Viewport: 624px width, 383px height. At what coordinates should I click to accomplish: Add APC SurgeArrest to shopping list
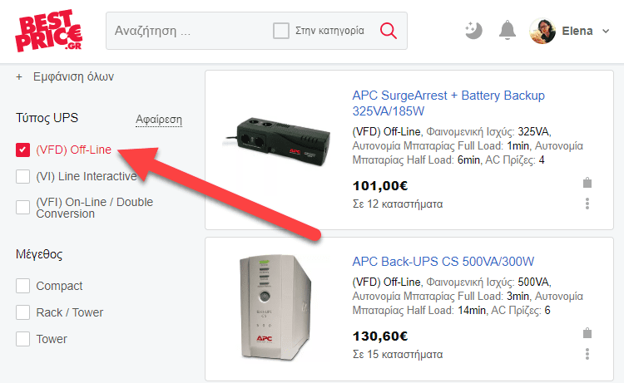pos(587,183)
